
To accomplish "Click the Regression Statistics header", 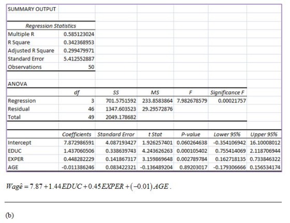I will tap(51, 26).
